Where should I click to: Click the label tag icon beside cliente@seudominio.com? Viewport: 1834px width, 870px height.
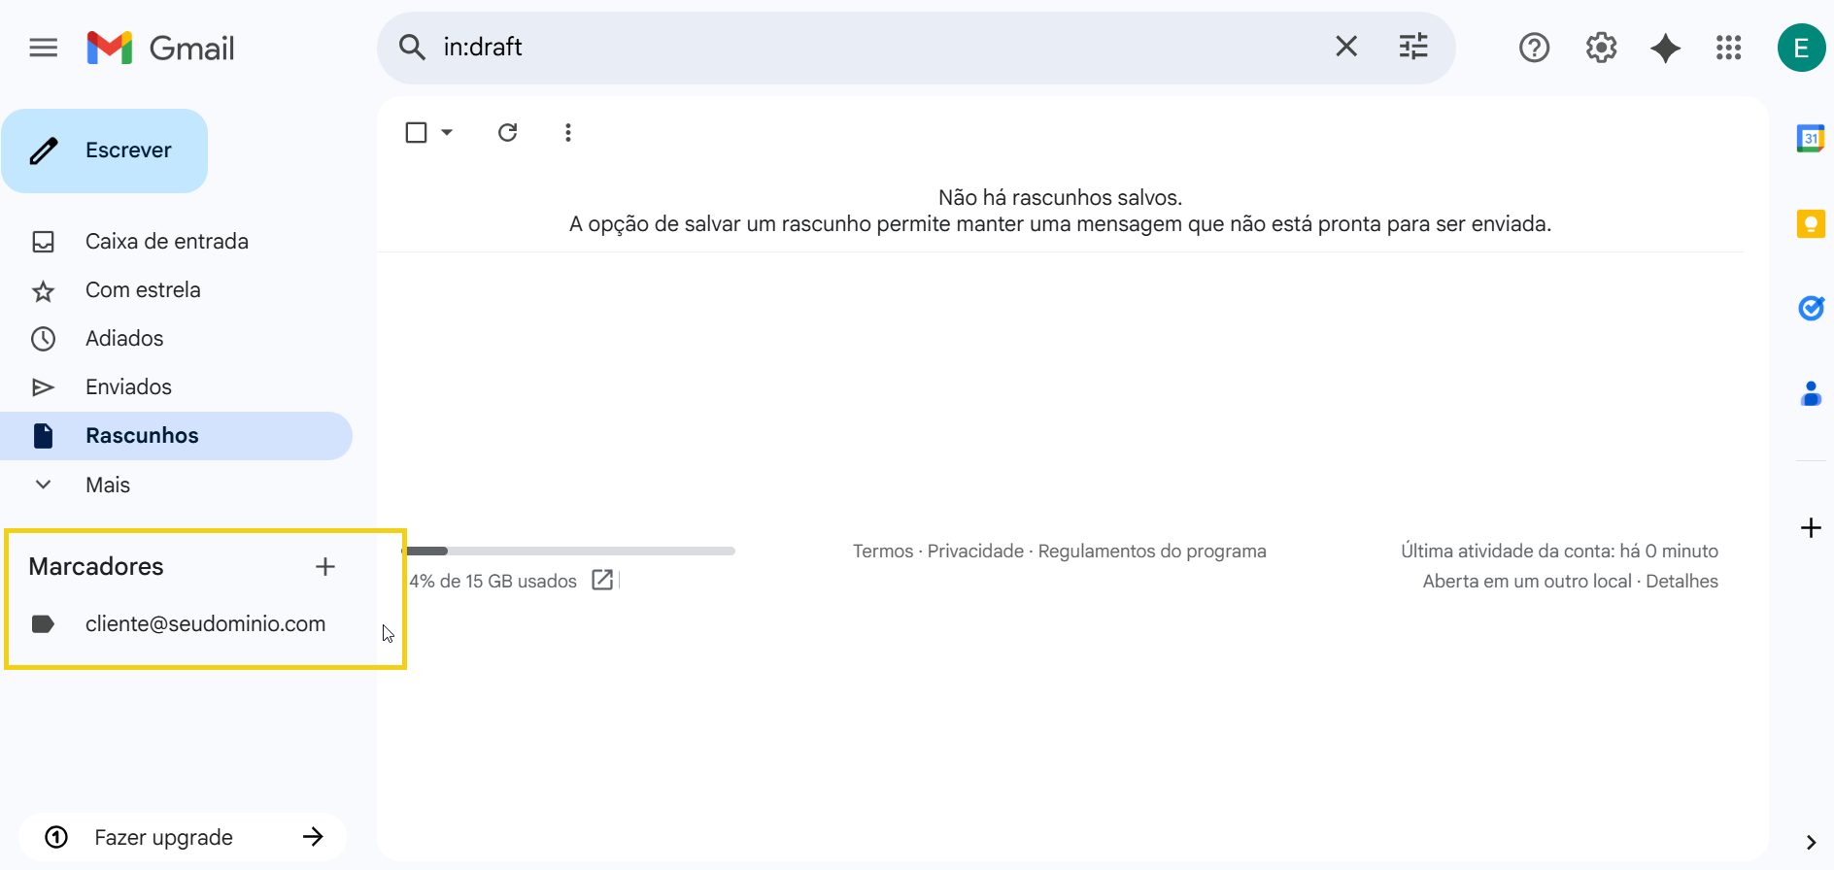pos(43,623)
